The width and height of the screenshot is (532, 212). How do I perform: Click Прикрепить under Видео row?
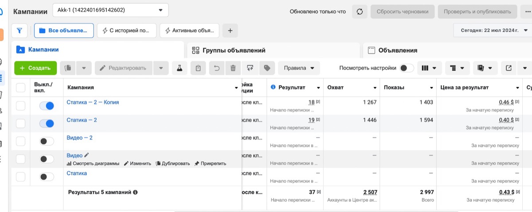[210, 163]
